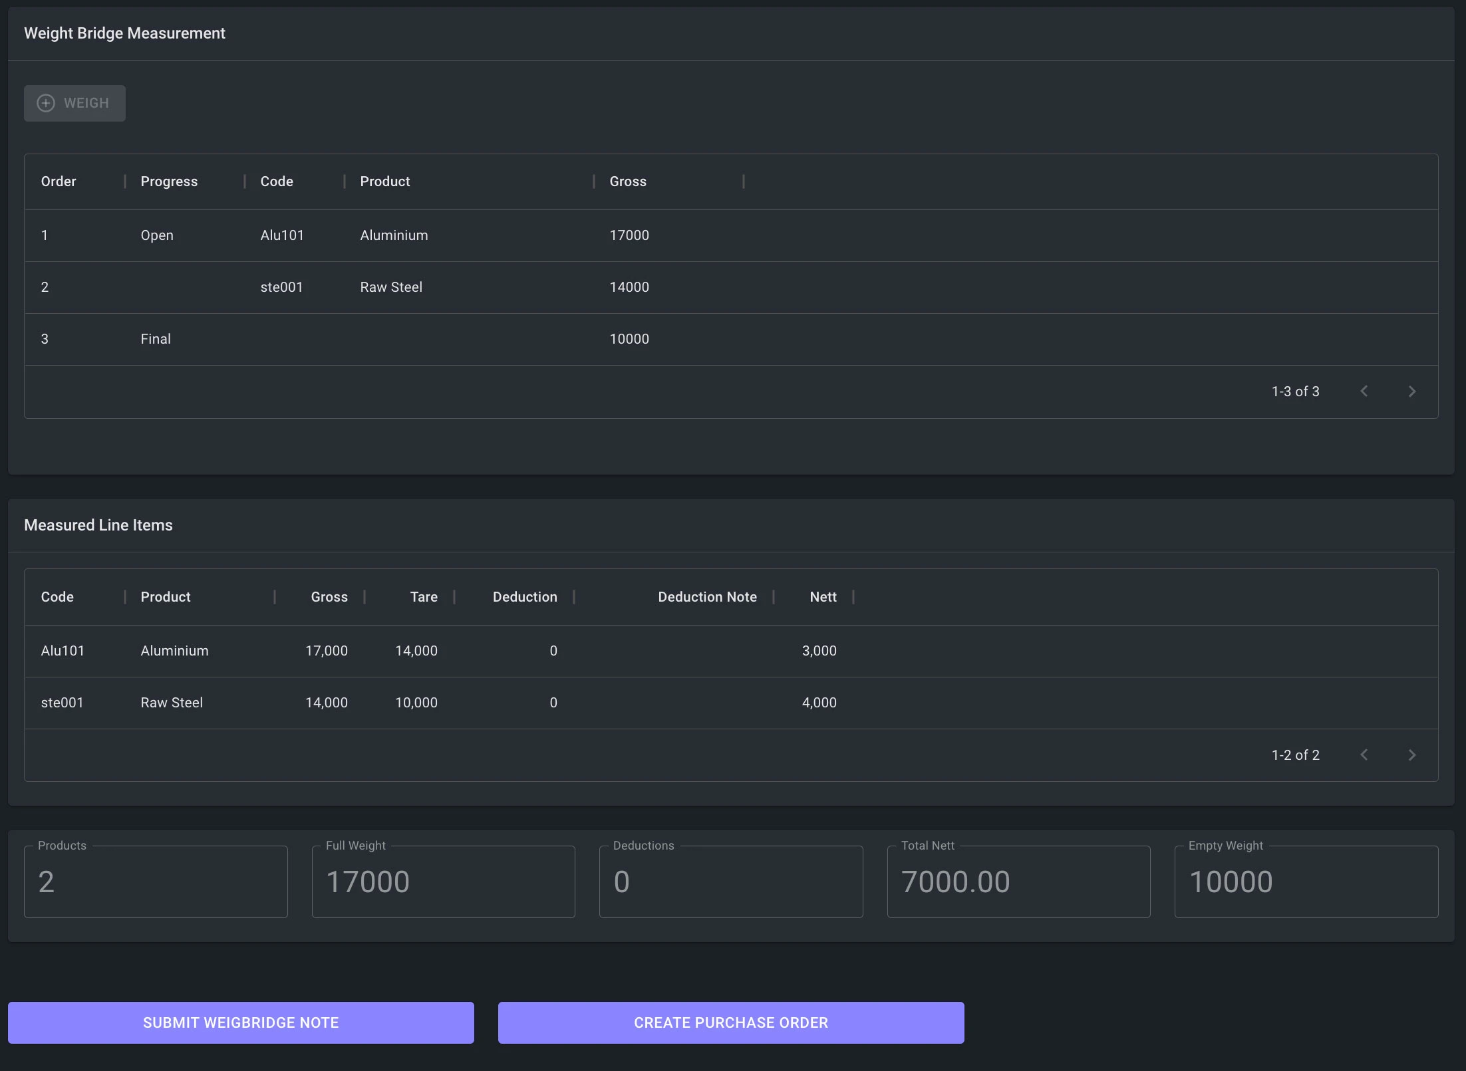Select Aluminium row with order 1

[x=394, y=235]
